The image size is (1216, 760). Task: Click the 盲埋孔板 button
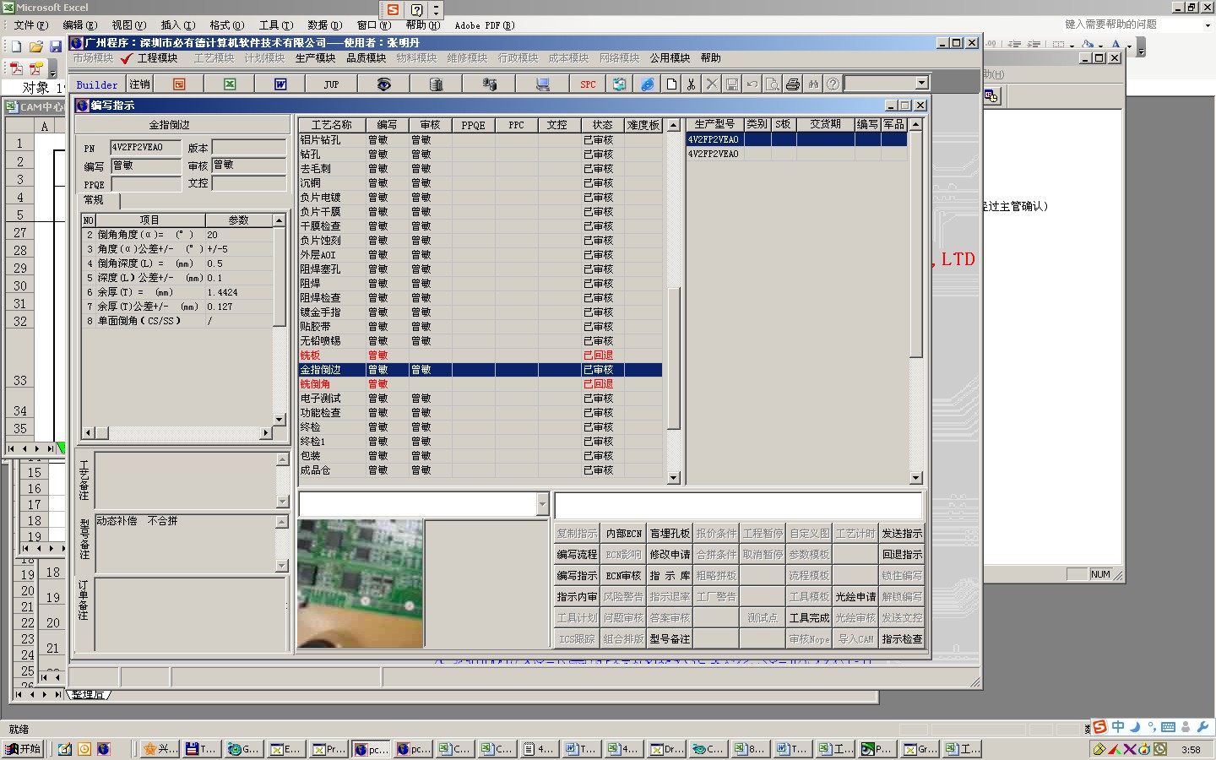(x=670, y=534)
